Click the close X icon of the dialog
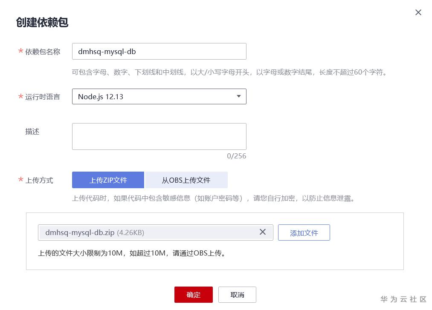Screen dimensions: 432x310 pyautogui.click(x=418, y=12)
